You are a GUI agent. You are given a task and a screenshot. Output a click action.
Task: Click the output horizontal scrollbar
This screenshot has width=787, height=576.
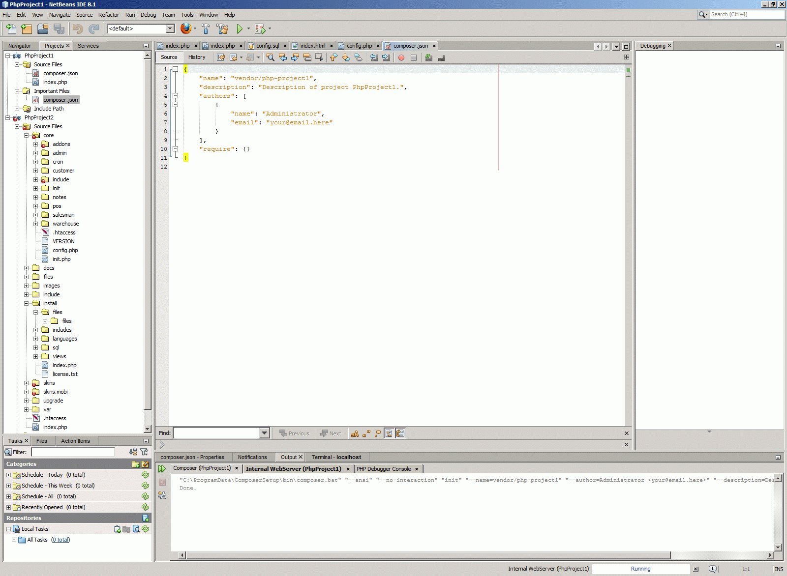pos(428,555)
